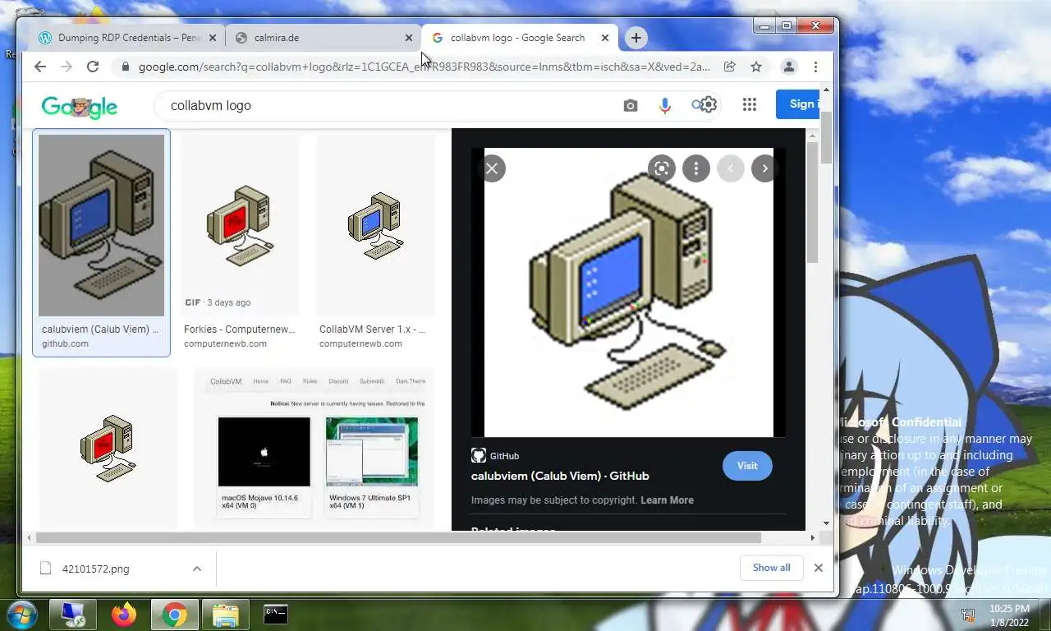
Task: Open a new browser tab
Action: pyautogui.click(x=636, y=38)
